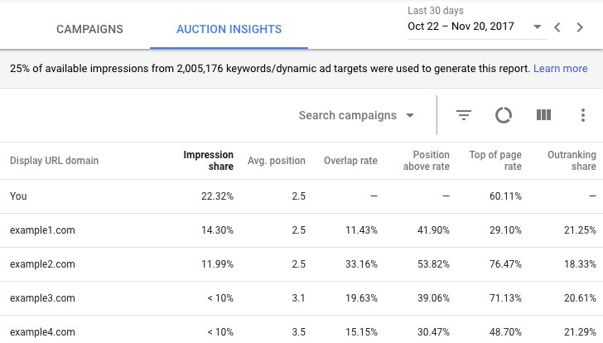
Task: Sort by Outranking share column header
Action: pos(572,161)
